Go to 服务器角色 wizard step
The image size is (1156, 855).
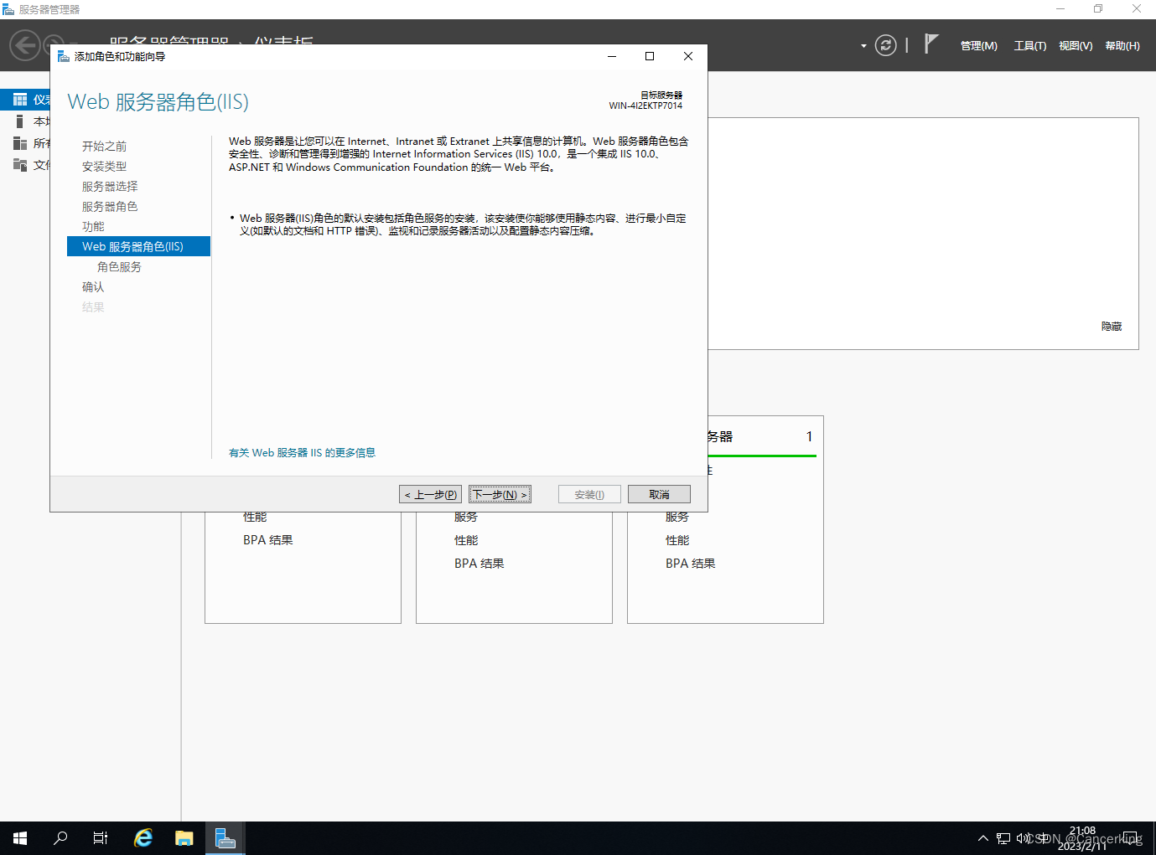(x=110, y=207)
